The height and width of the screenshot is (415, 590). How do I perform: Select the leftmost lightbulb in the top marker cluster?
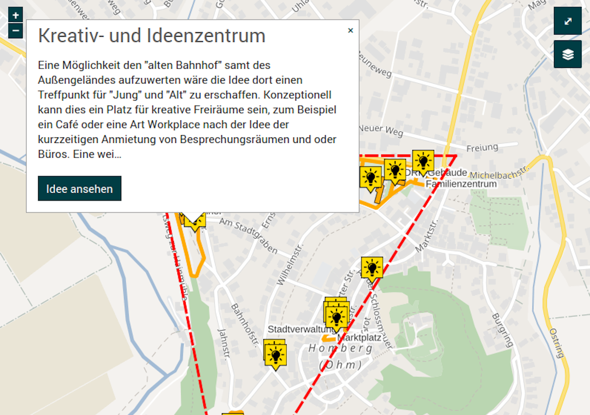370,178
